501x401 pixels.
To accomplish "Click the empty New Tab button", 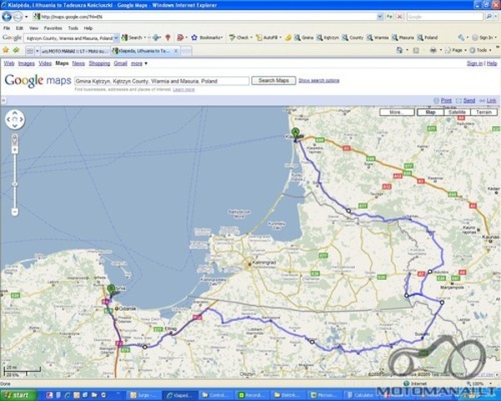I will pos(186,51).
